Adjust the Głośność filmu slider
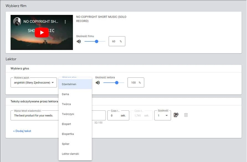This screenshot has width=247, height=162. pos(96,41)
